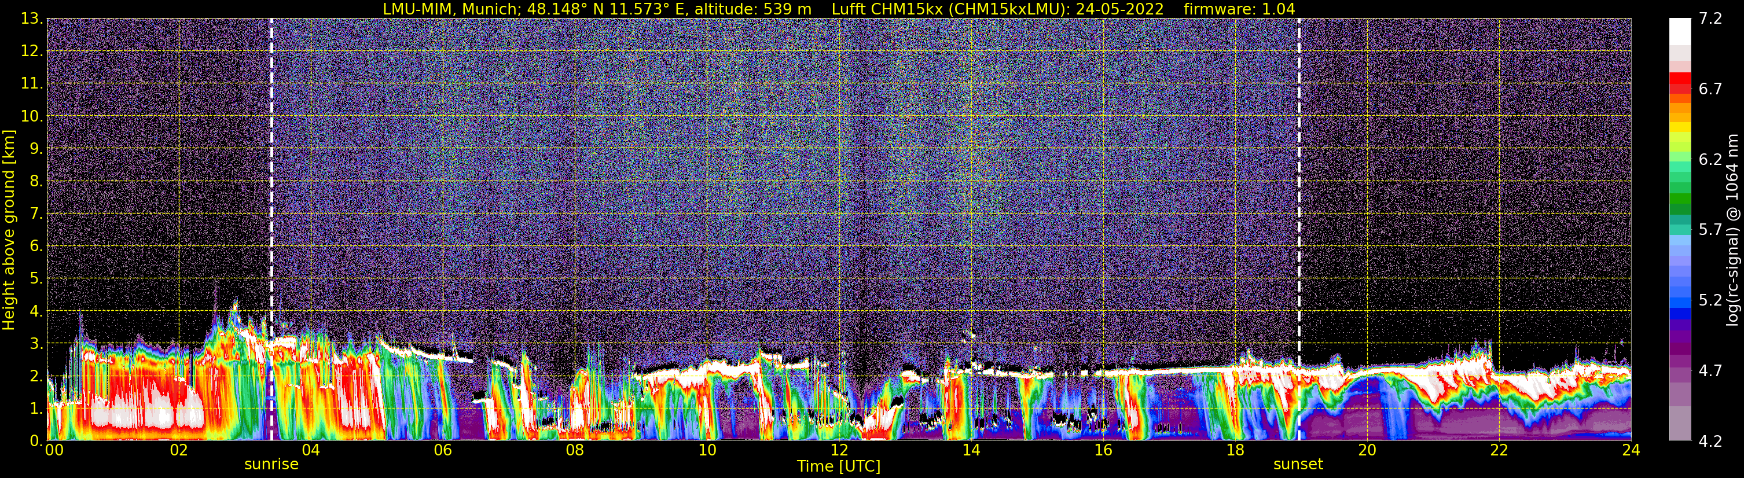Click the time axis tick '04'

[311, 450]
